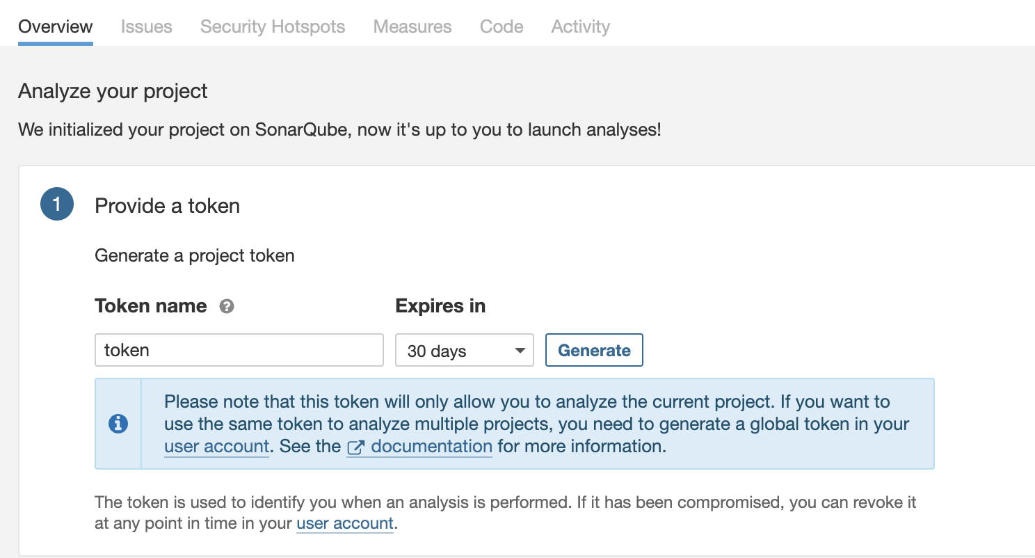This screenshot has width=1035, height=558.
Task: Expand the expiry duration selector
Action: coord(464,350)
